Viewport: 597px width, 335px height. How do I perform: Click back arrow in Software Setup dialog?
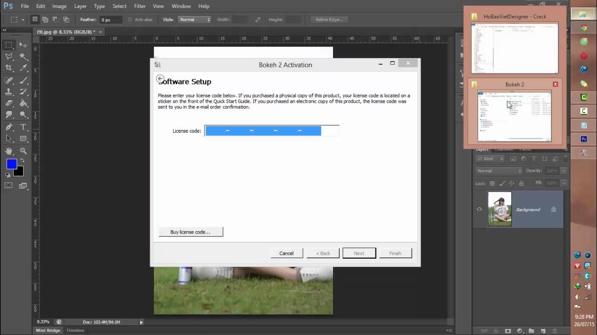click(160, 79)
